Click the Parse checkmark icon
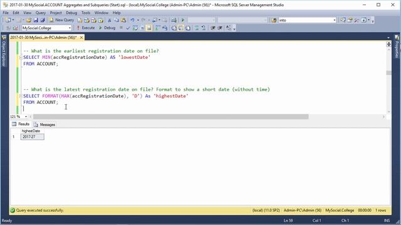This screenshot has height=225, width=401. pyautogui.click(x=128, y=27)
